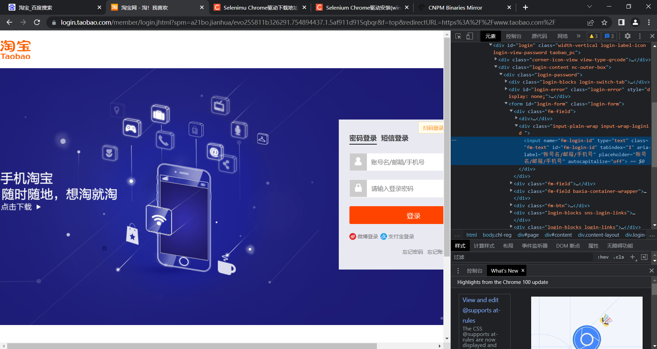Open DevTools customize three-dot menu
Image resolution: width=657 pixels, height=349 pixels.
point(640,36)
